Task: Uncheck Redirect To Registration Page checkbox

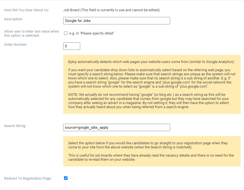Action: (x=66, y=178)
